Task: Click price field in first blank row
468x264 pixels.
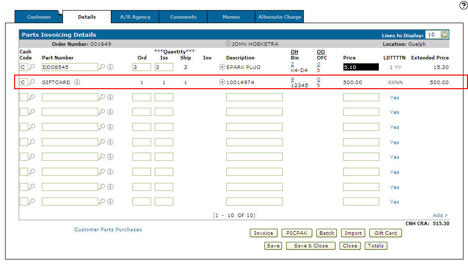Action: pos(361,97)
